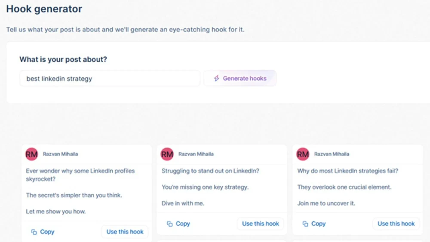Click the 'What is your post about?' label
Screen dimensions: 430x242
pos(63,59)
